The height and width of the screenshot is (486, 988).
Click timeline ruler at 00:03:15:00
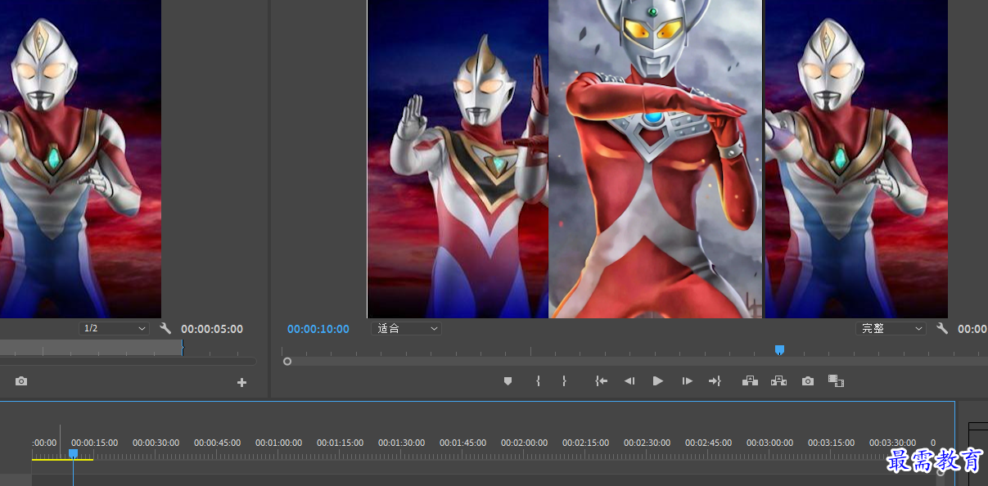831,443
